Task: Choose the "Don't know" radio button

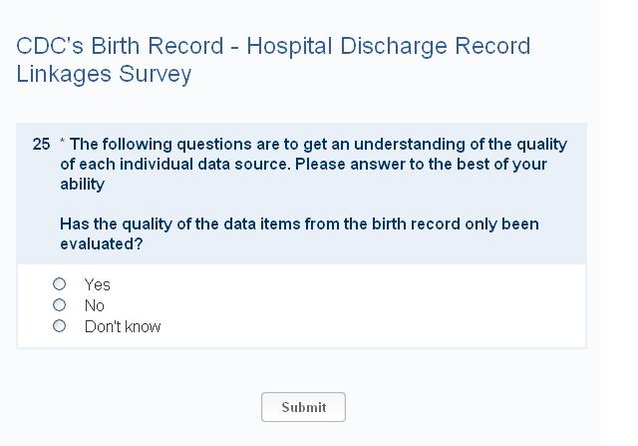Action: tap(60, 326)
